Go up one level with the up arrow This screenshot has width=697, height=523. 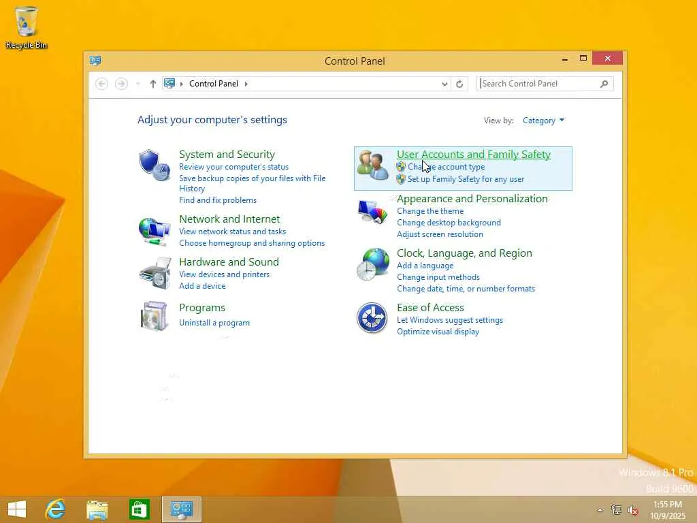click(x=153, y=84)
